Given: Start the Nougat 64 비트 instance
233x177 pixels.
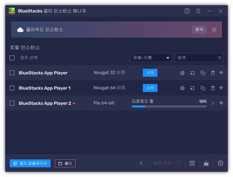Looking at the screenshot, I should 150,88.
